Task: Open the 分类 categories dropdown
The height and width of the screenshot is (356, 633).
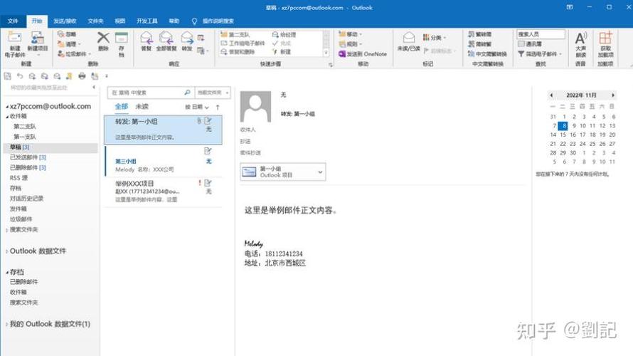Action: pos(435,38)
